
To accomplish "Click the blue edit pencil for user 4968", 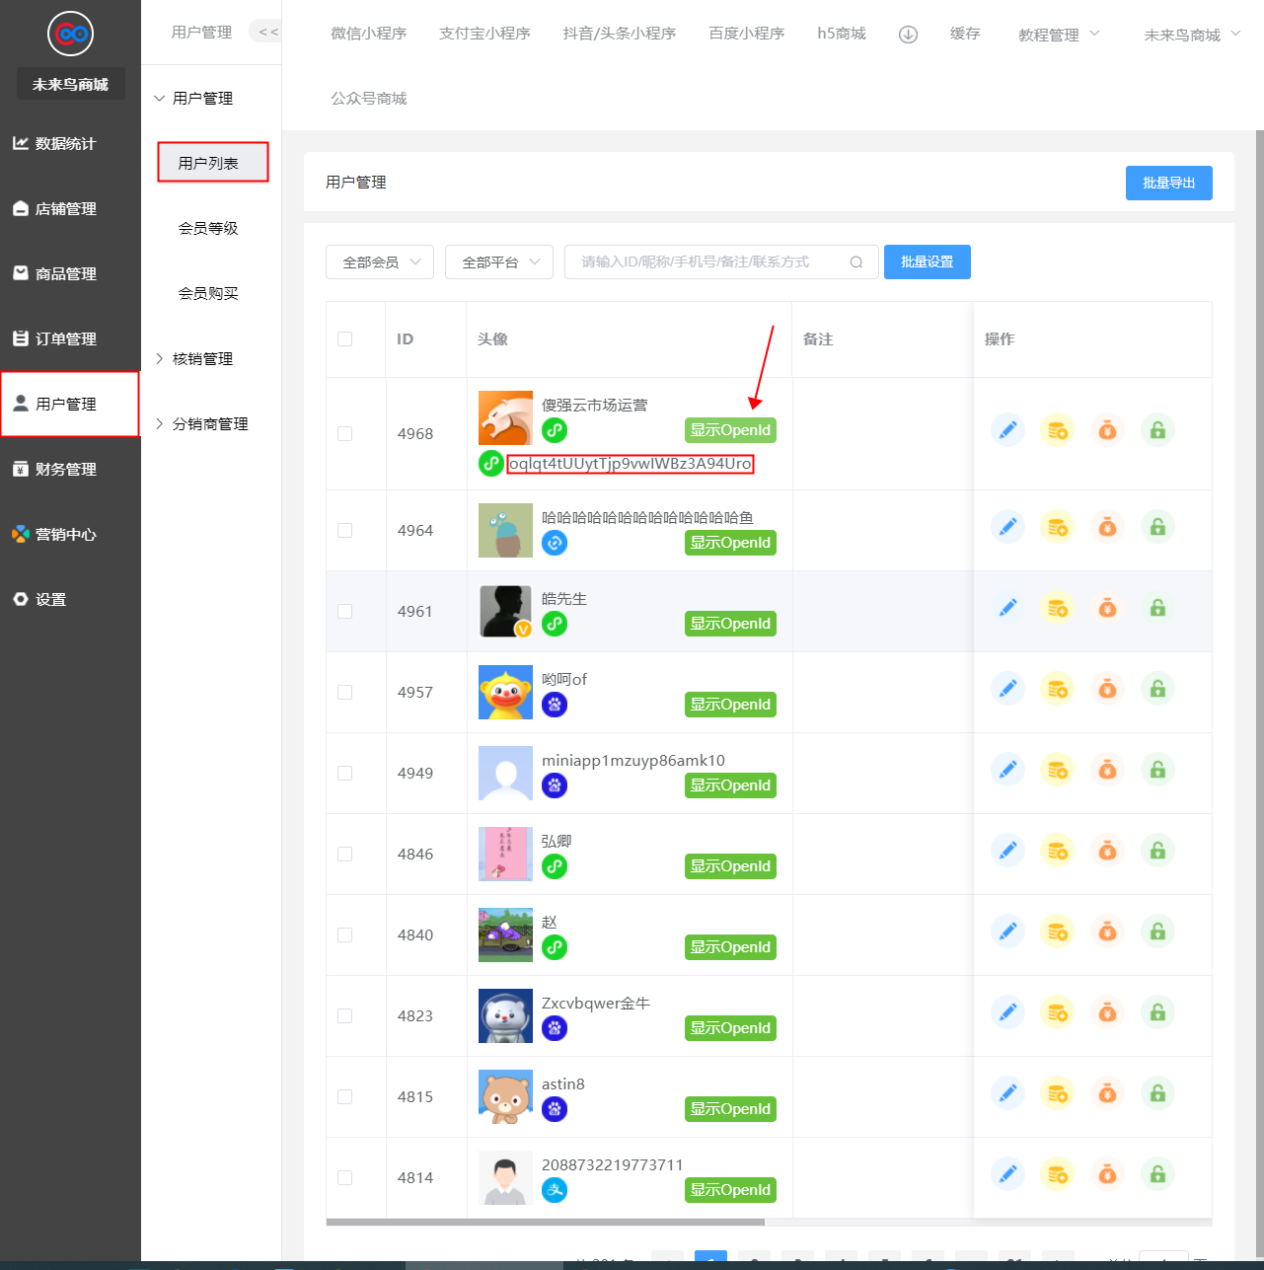I will coord(1007,430).
